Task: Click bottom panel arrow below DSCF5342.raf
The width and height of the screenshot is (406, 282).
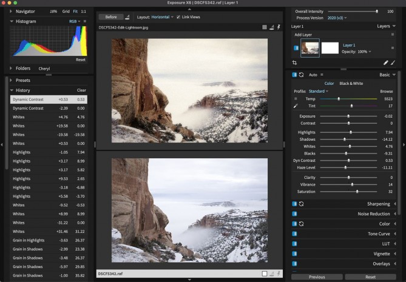Action: [x=189, y=280]
